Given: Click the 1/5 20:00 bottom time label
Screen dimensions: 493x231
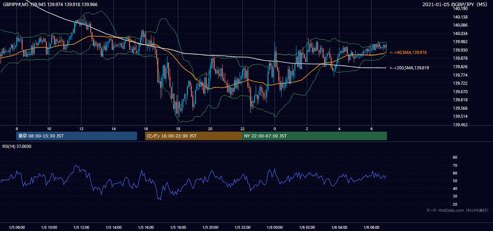Looking at the screenshot, I should click(210, 228).
